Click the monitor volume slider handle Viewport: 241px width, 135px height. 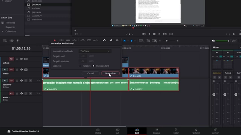click(229, 41)
